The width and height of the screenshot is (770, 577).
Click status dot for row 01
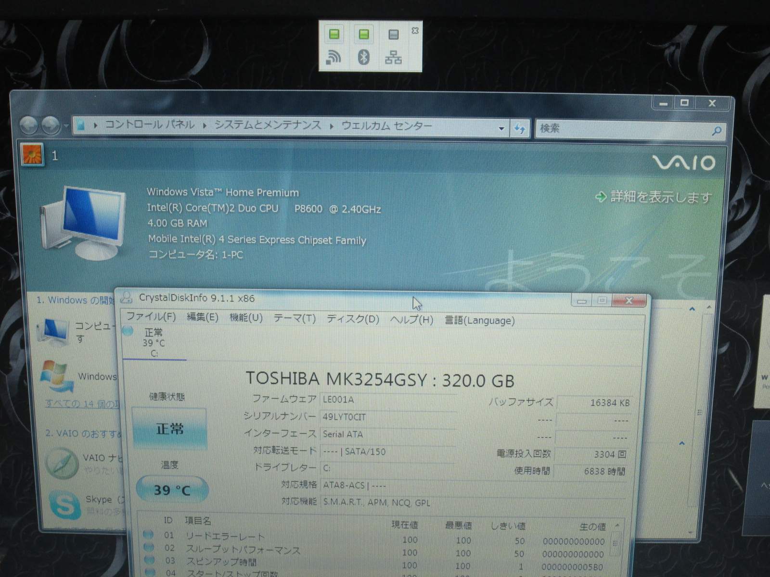pos(148,534)
